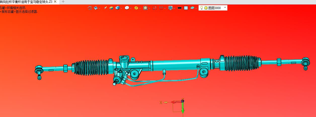Click the red selection frame icon
This screenshot has height=117, width=316.
[155, 8]
